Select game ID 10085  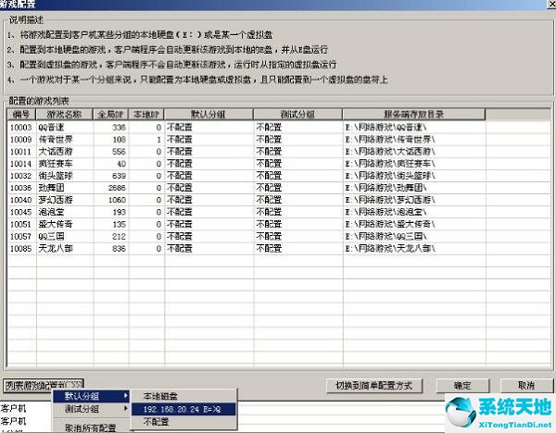point(21,249)
